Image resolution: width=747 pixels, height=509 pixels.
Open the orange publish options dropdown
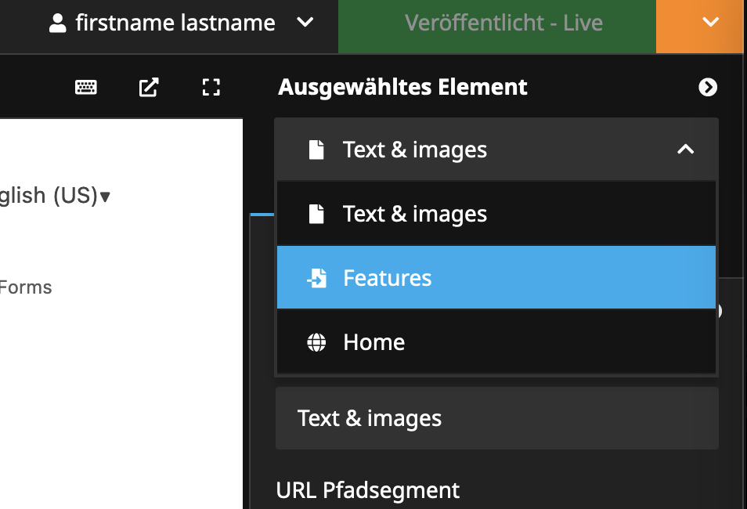coord(699,26)
